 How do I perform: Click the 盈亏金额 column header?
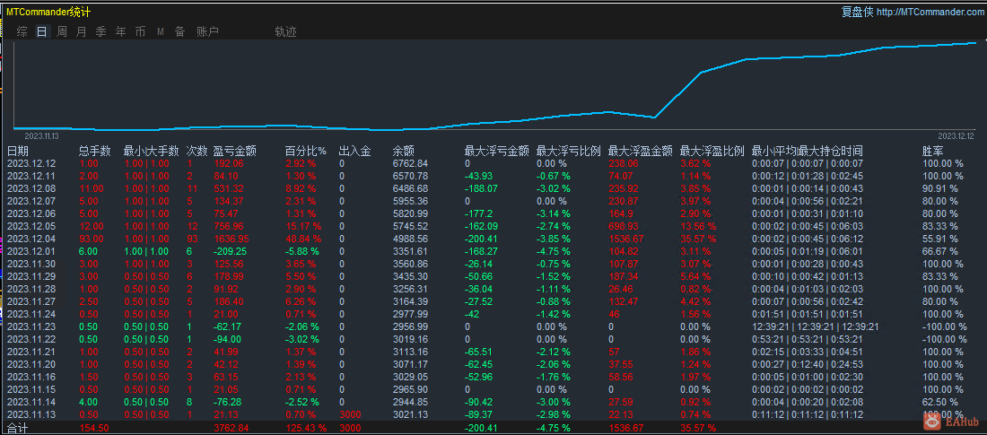(x=235, y=151)
